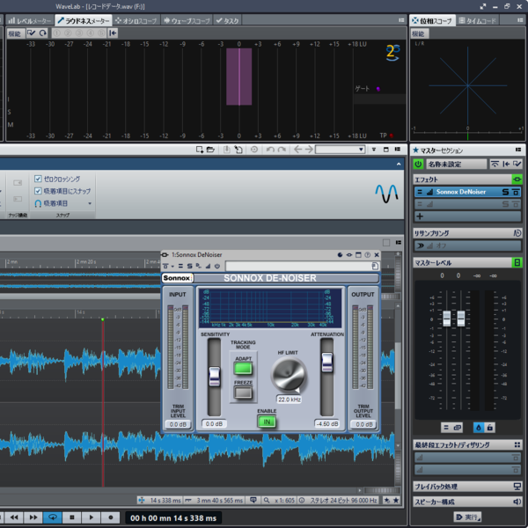This screenshot has height=528, width=528.
Task: Open the オシロスコープ tab
Action: (x=136, y=21)
